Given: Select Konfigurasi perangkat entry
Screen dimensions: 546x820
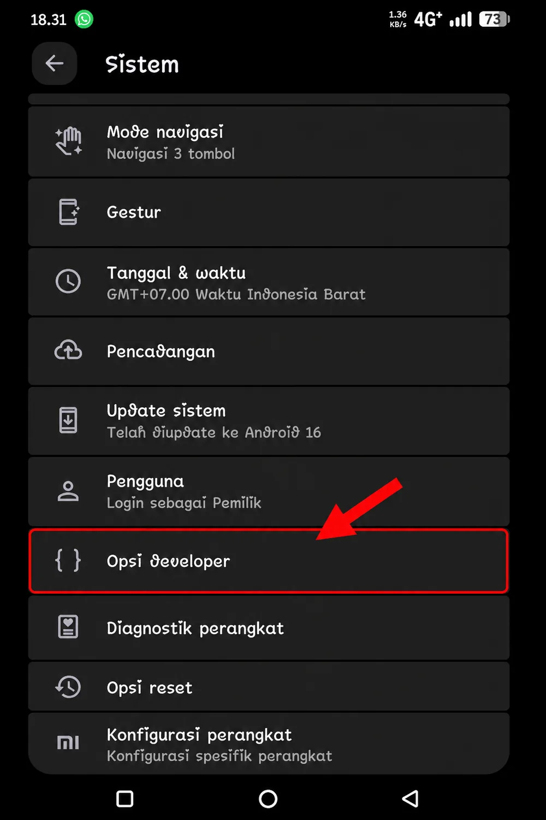Looking at the screenshot, I should click(269, 743).
